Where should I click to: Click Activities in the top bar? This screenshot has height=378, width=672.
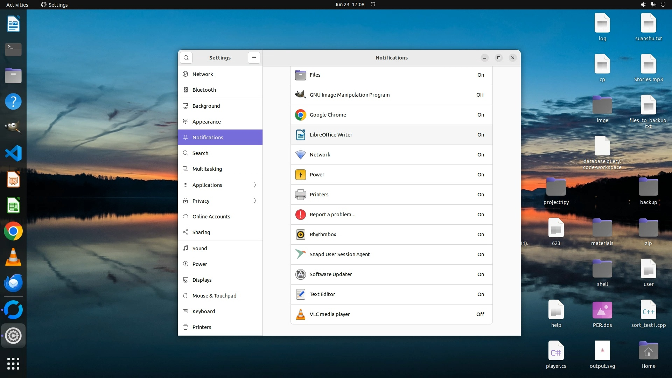pos(17,5)
